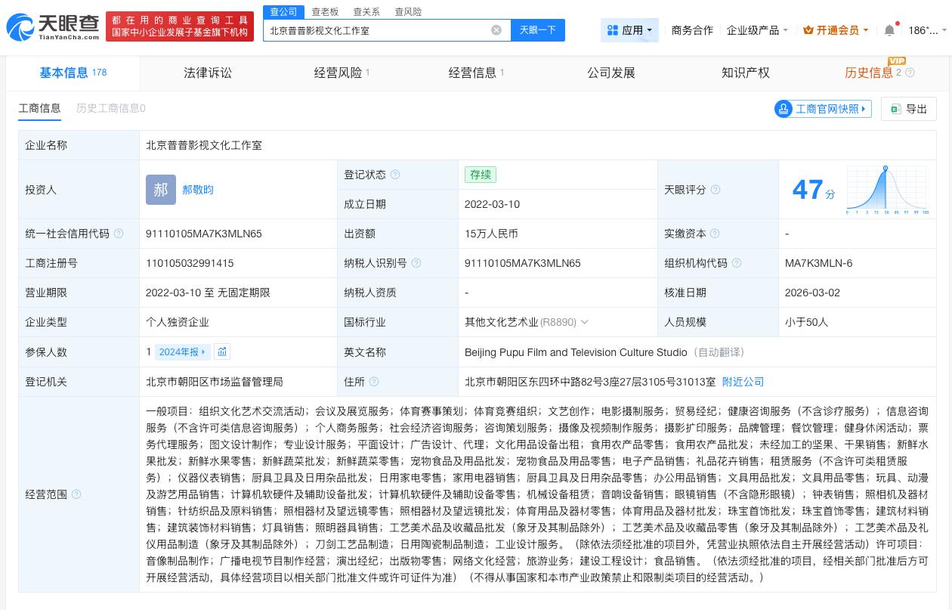This screenshot has height=610, width=952.
Task: Click the export icon next to 导出
Action: (896, 109)
